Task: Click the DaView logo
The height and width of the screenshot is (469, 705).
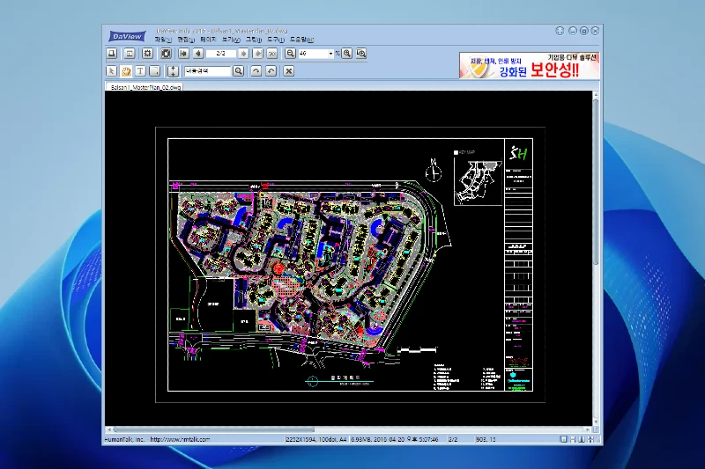Action: tap(127, 36)
